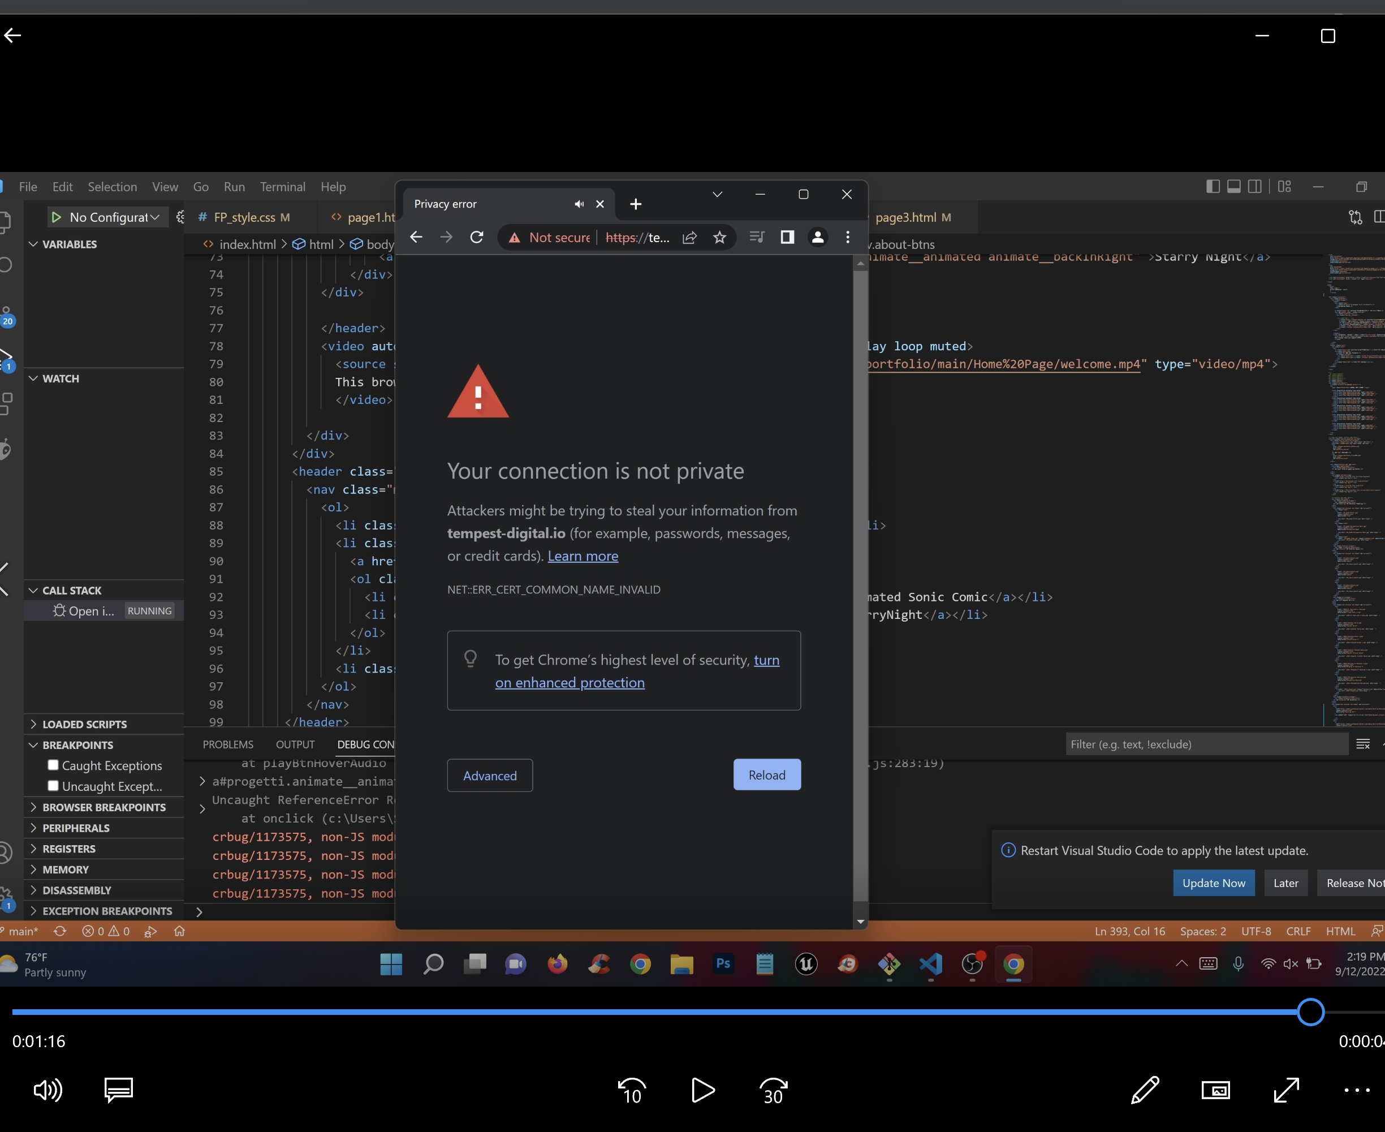Mute the Privacy error tab's speaker icon
The height and width of the screenshot is (1132, 1385).
(x=579, y=204)
